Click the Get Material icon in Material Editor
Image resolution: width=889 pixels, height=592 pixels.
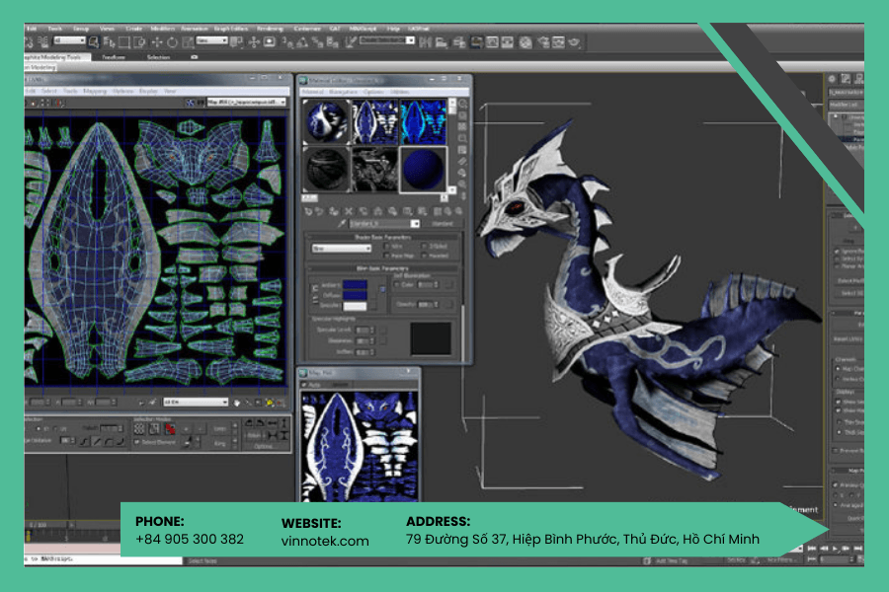click(308, 211)
